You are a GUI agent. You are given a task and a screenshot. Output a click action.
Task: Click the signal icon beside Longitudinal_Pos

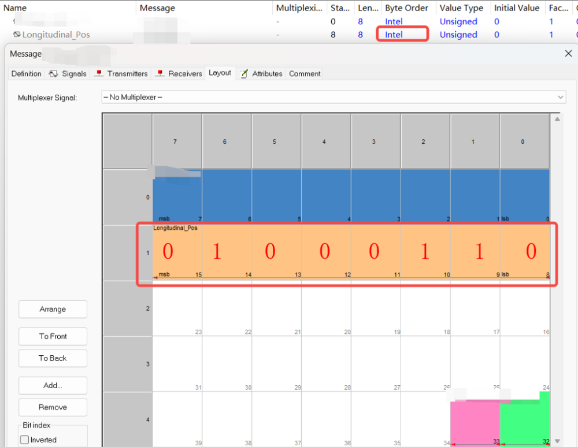click(x=17, y=35)
